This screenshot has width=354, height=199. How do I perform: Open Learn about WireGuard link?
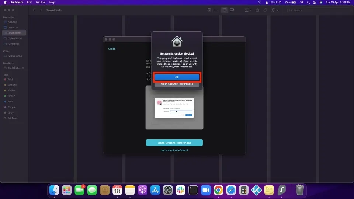point(174,150)
